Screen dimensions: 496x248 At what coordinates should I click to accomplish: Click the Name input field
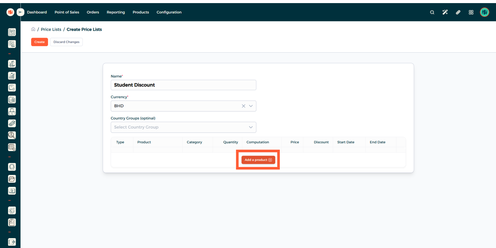(x=183, y=85)
